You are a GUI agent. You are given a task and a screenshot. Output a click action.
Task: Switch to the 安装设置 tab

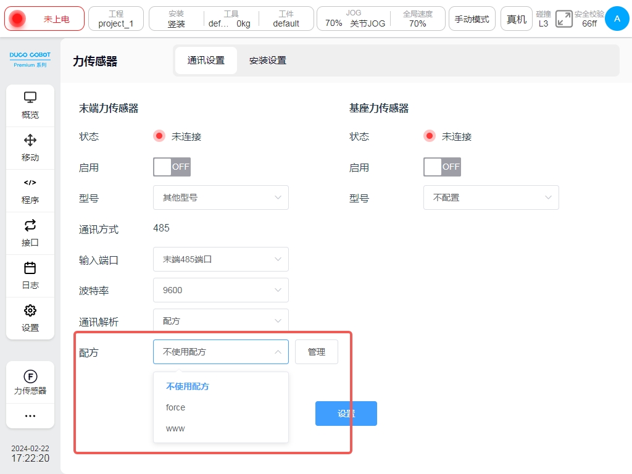[x=267, y=60]
